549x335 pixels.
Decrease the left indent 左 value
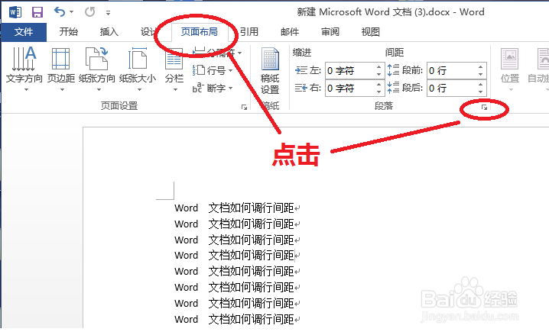coord(378,75)
